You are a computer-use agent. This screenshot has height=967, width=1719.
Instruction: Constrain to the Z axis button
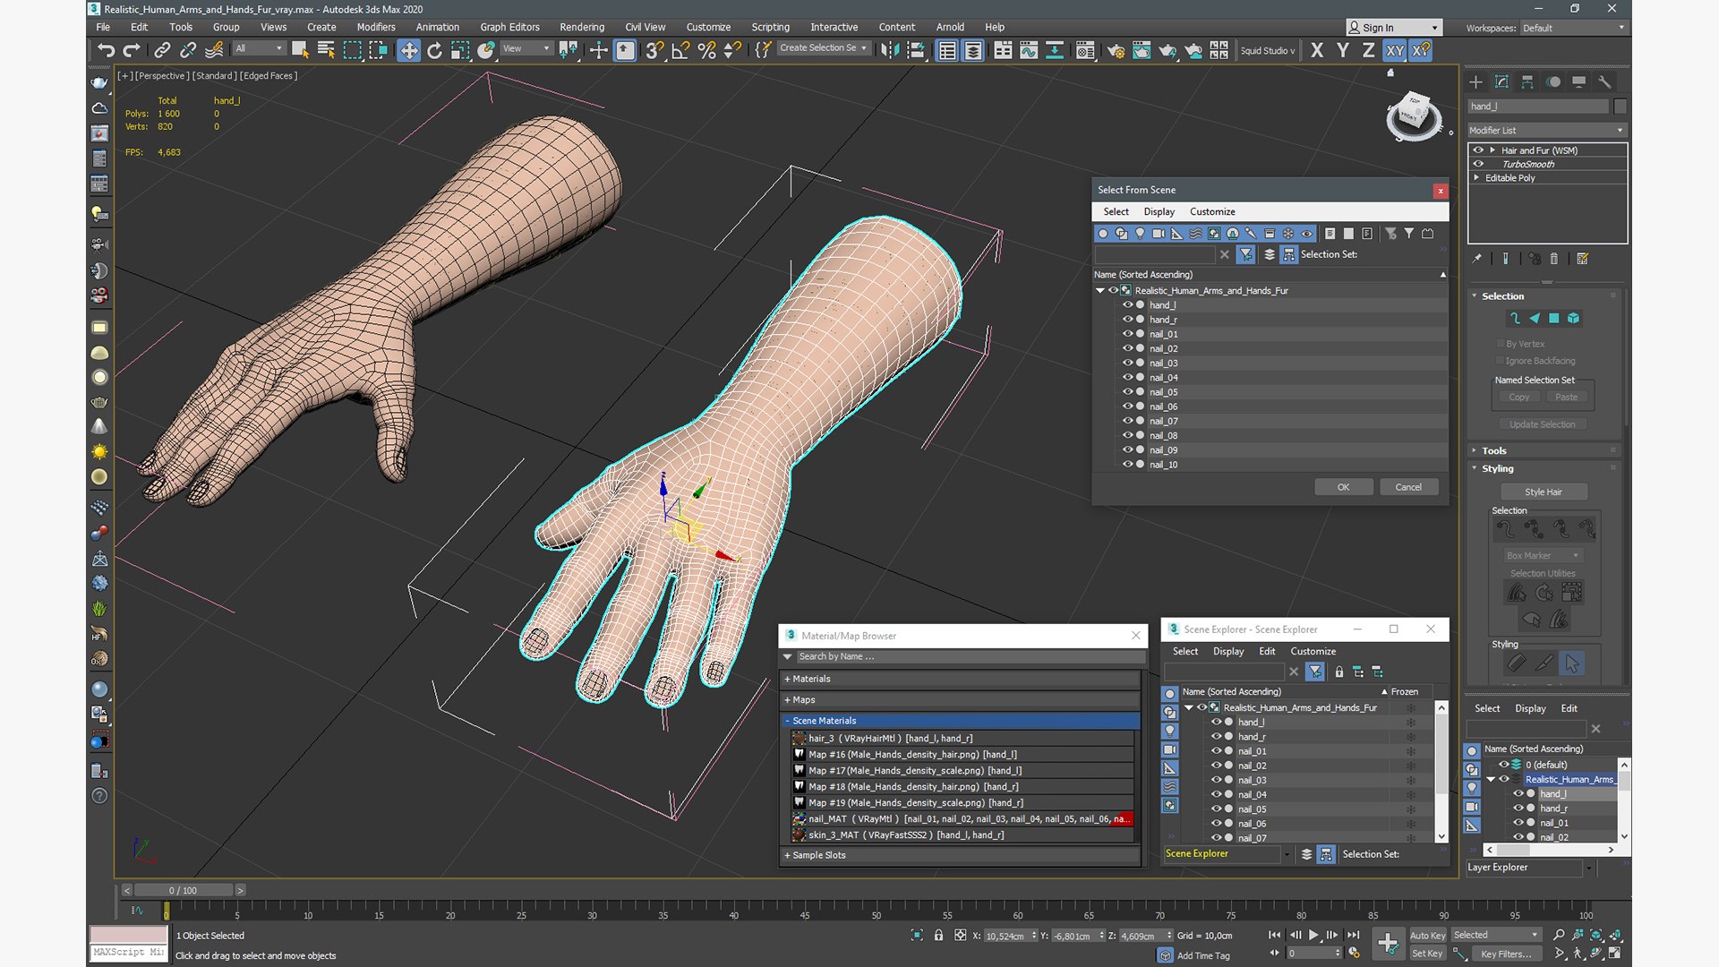[1368, 50]
